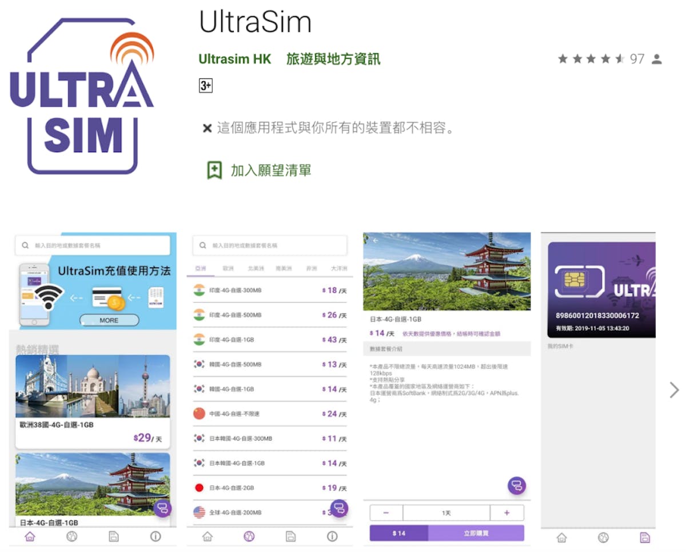This screenshot has width=686, height=552.
Task: Click the person icon beside 97 ratings
Action: click(x=656, y=59)
